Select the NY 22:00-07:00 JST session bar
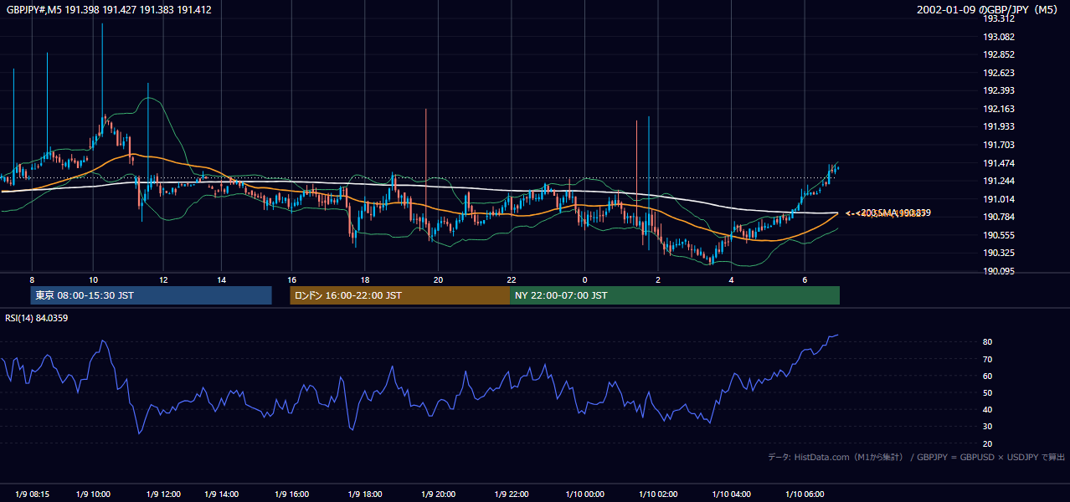The width and height of the screenshot is (1070, 502). pyautogui.click(x=675, y=295)
